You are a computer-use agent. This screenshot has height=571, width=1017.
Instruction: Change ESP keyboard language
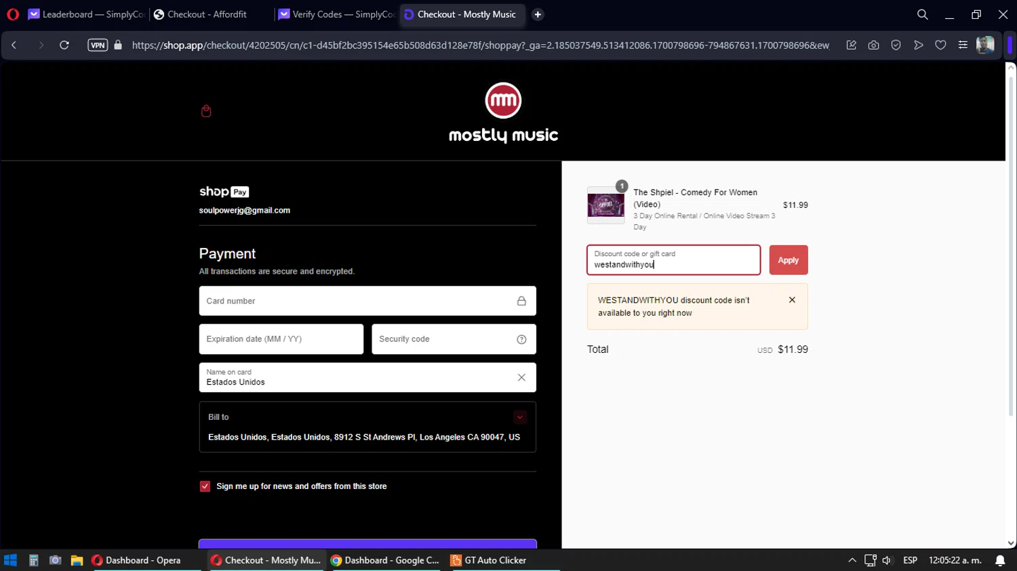[x=910, y=560]
